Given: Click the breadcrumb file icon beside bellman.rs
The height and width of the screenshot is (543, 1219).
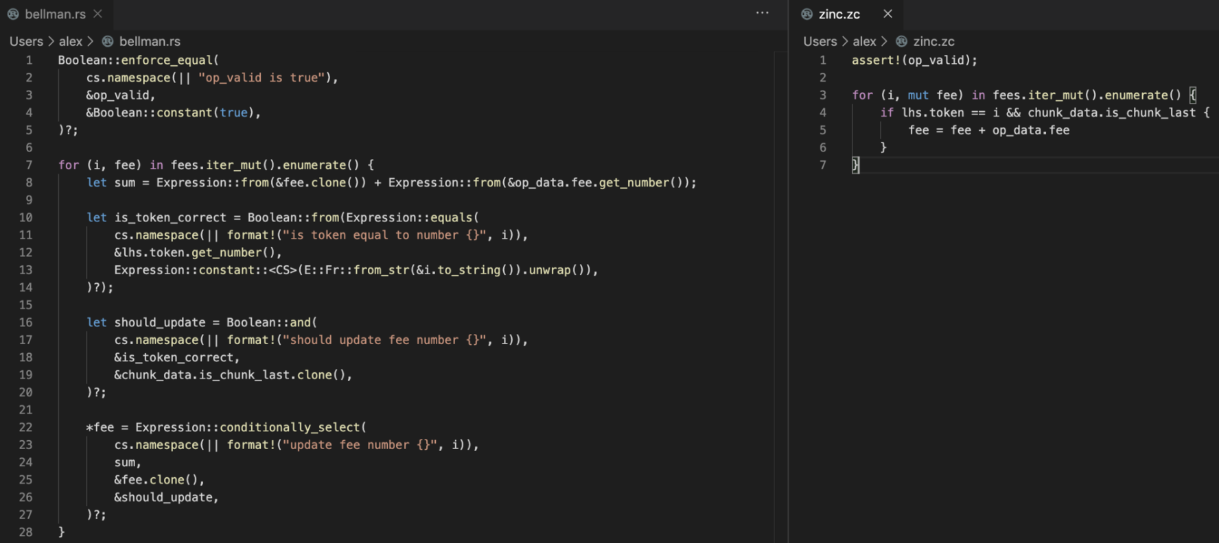Looking at the screenshot, I should click(108, 42).
